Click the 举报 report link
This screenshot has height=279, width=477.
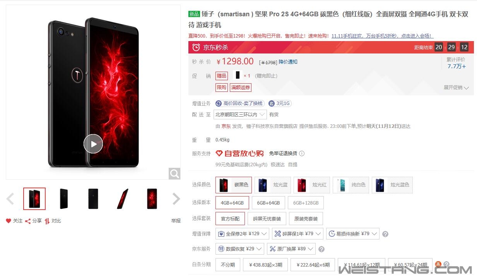click(176, 221)
